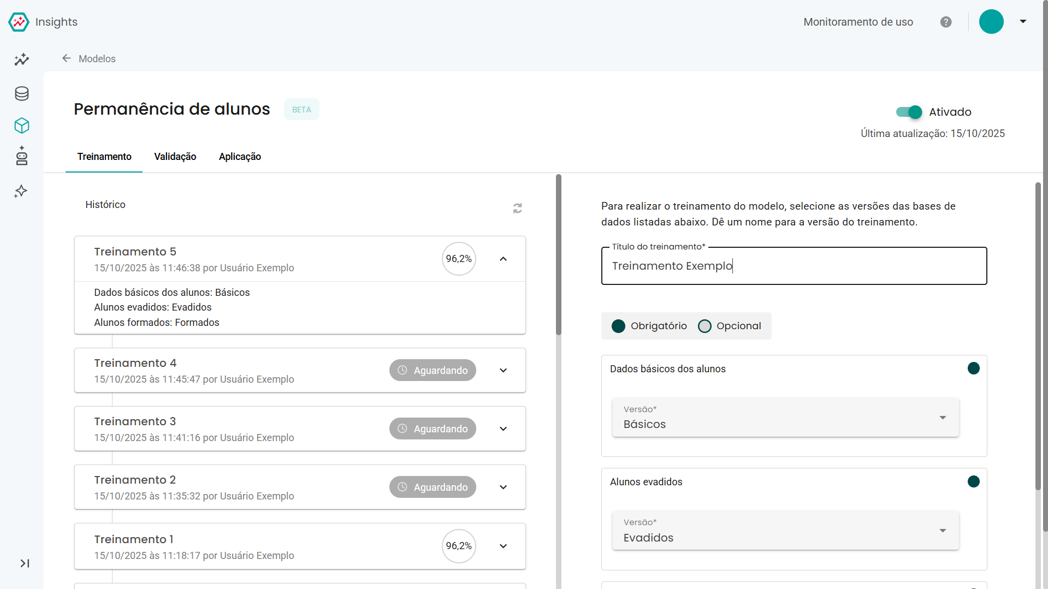Click the Treinamento 2 title
Image resolution: width=1048 pixels, height=589 pixels.
pos(135,480)
